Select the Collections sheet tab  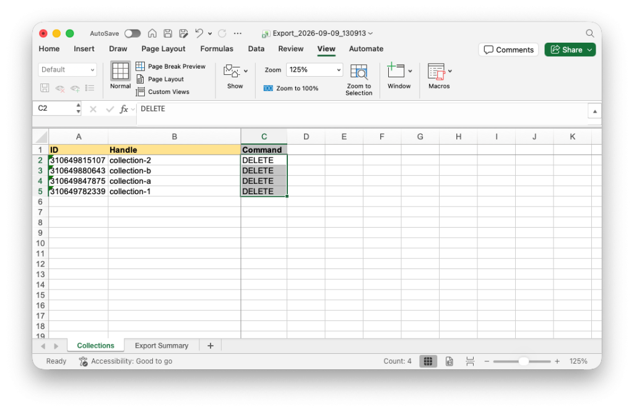pos(95,346)
